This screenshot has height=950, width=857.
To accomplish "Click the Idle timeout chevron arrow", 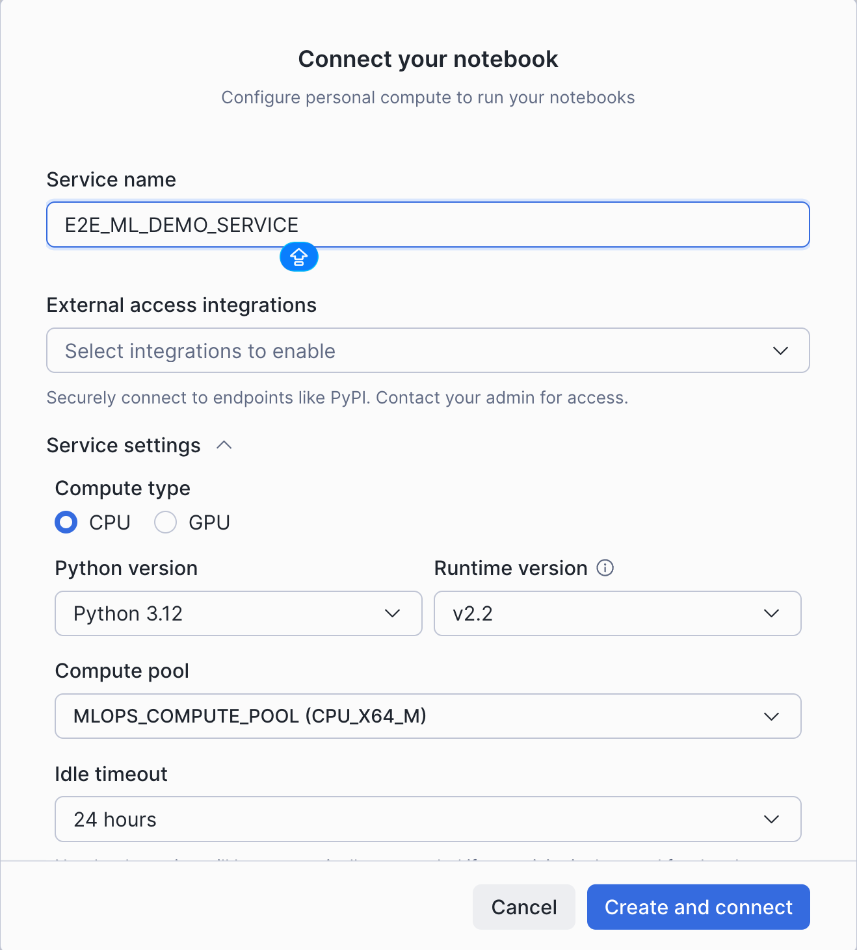I will point(771,819).
